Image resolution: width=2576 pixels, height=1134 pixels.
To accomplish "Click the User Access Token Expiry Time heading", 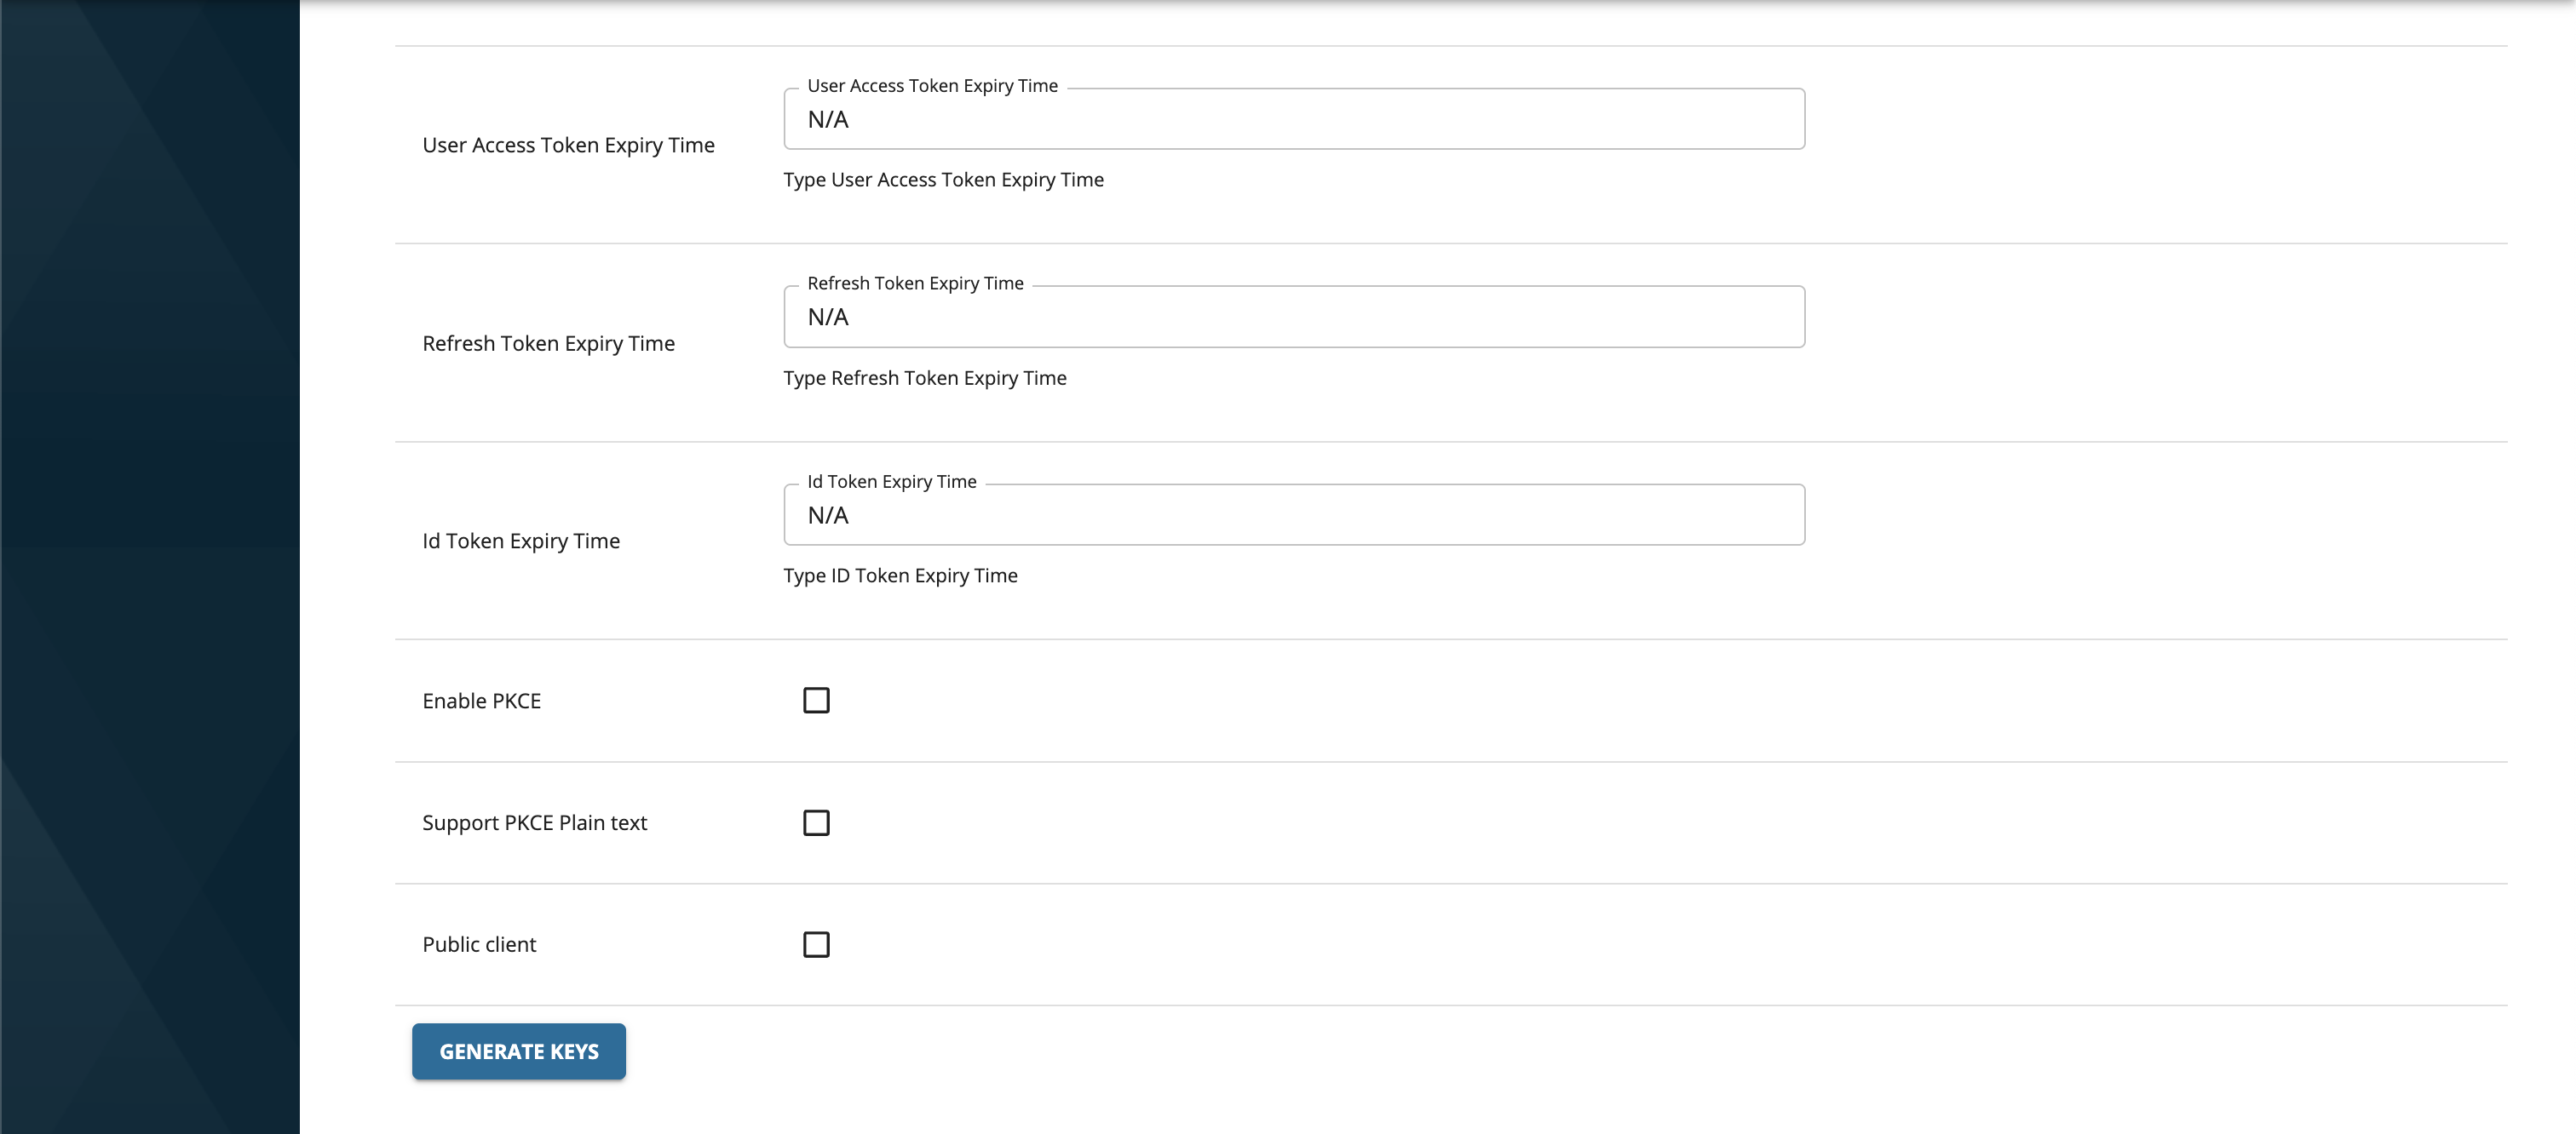I will pos(568,144).
